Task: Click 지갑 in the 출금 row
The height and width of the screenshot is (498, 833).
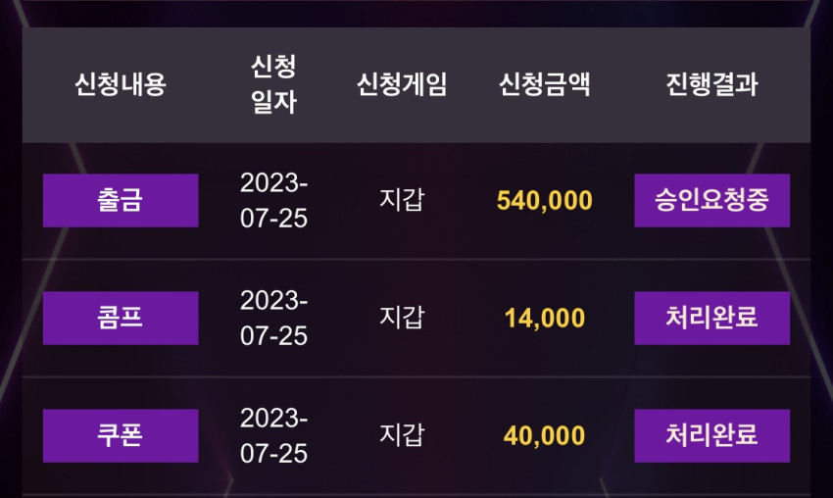Action: coord(402,200)
